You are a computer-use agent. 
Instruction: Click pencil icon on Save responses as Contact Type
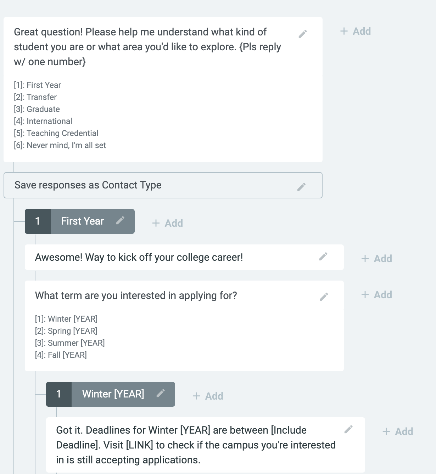coord(301,187)
